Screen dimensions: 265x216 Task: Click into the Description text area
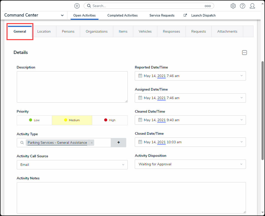pos(72,87)
